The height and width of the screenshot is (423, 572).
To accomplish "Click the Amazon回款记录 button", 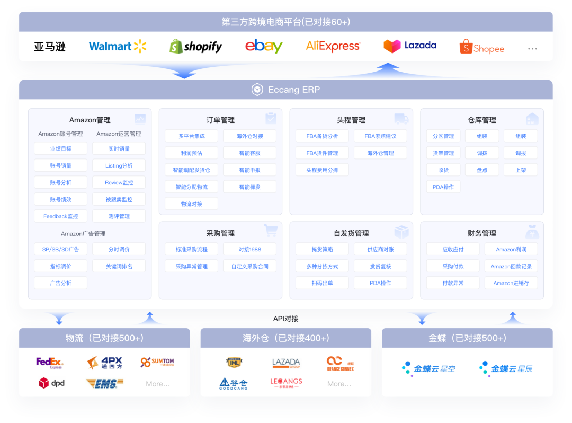I will [511, 266].
